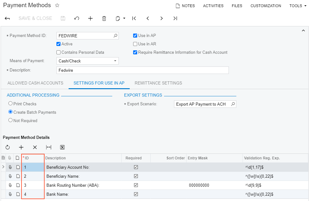Delete the current payment method
The width and height of the screenshot is (309, 201).
click(104, 18)
